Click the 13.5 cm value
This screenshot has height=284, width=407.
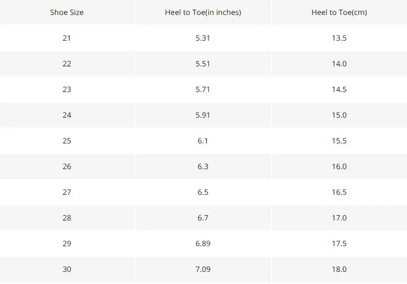339,38
